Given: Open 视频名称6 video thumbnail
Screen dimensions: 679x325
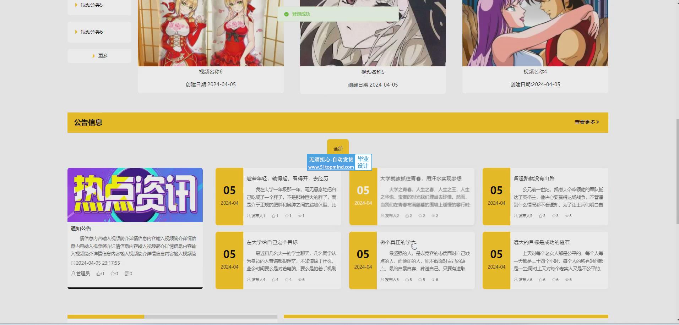Looking at the screenshot, I should click(211, 33).
